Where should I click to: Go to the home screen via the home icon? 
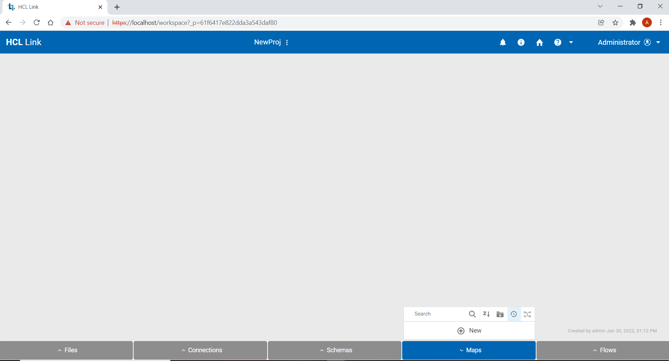539,42
